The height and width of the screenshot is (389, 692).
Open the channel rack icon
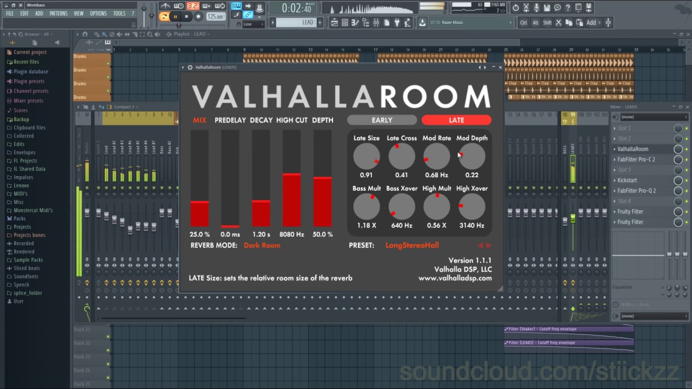click(x=345, y=22)
